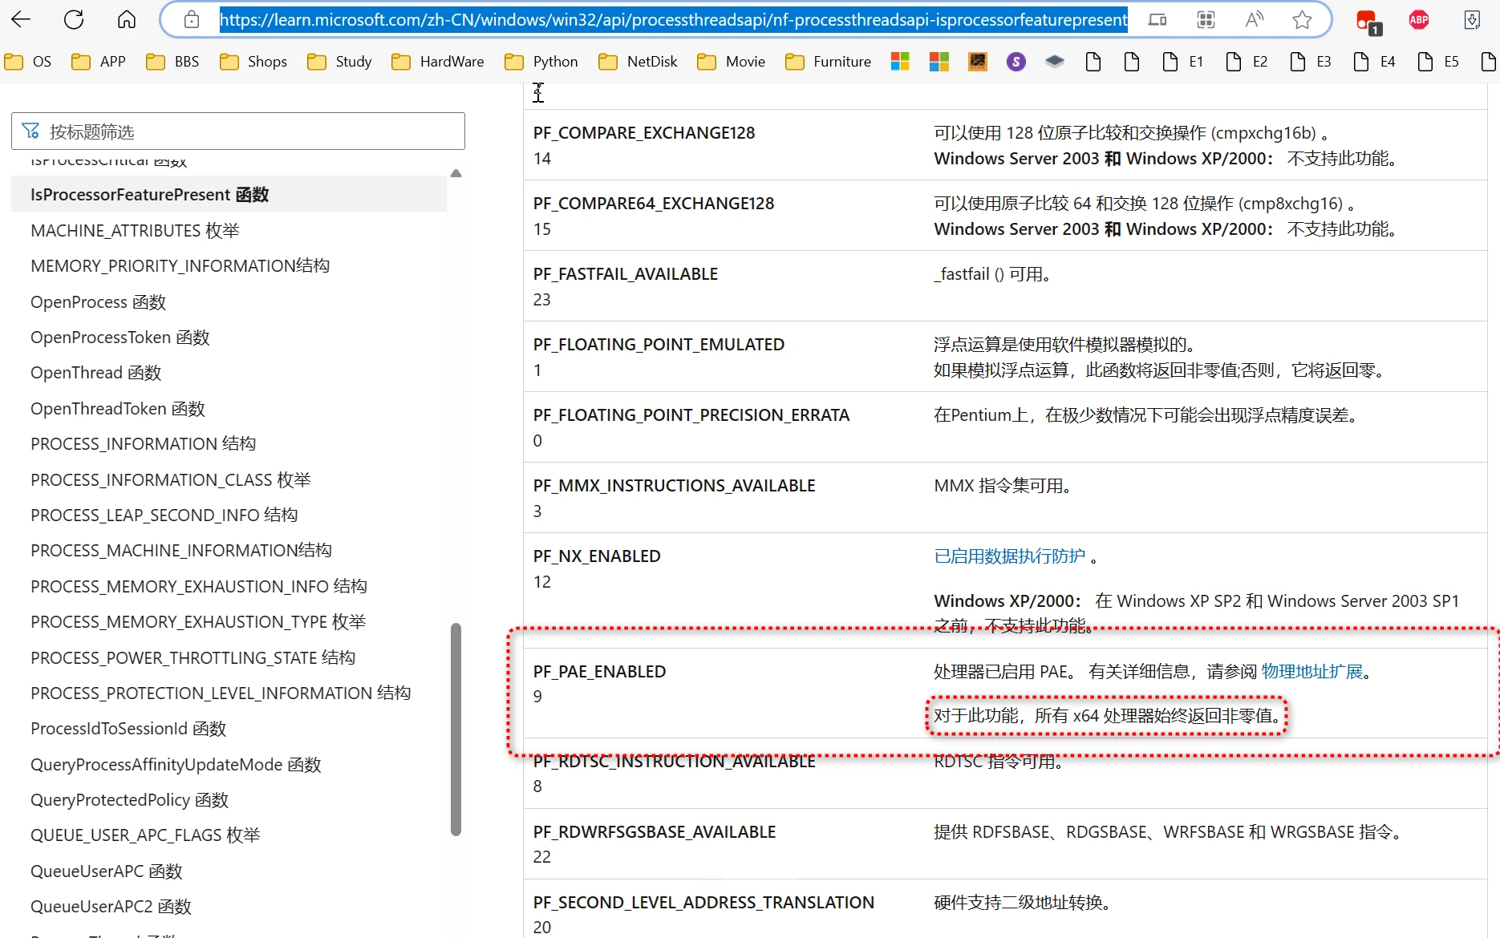Open the E5 bookmark
1500x938 pixels.
1438,62
